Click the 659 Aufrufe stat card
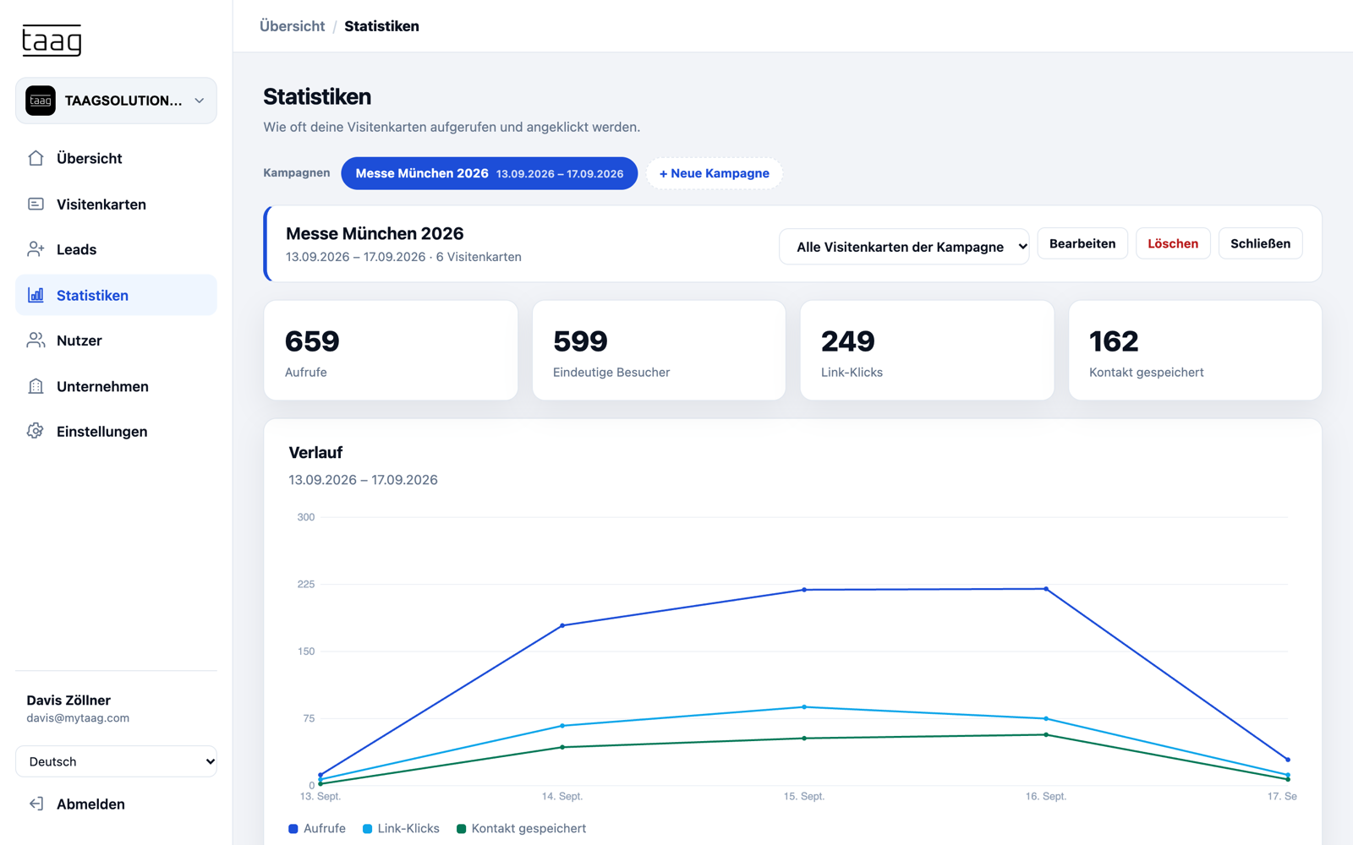This screenshot has width=1353, height=845. coord(391,350)
